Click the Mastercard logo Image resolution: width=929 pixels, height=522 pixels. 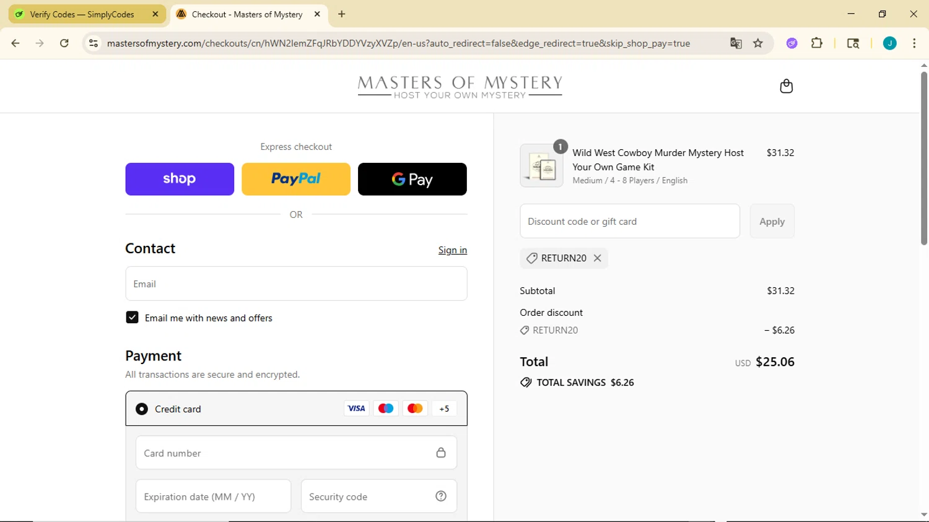pyautogui.click(x=415, y=409)
